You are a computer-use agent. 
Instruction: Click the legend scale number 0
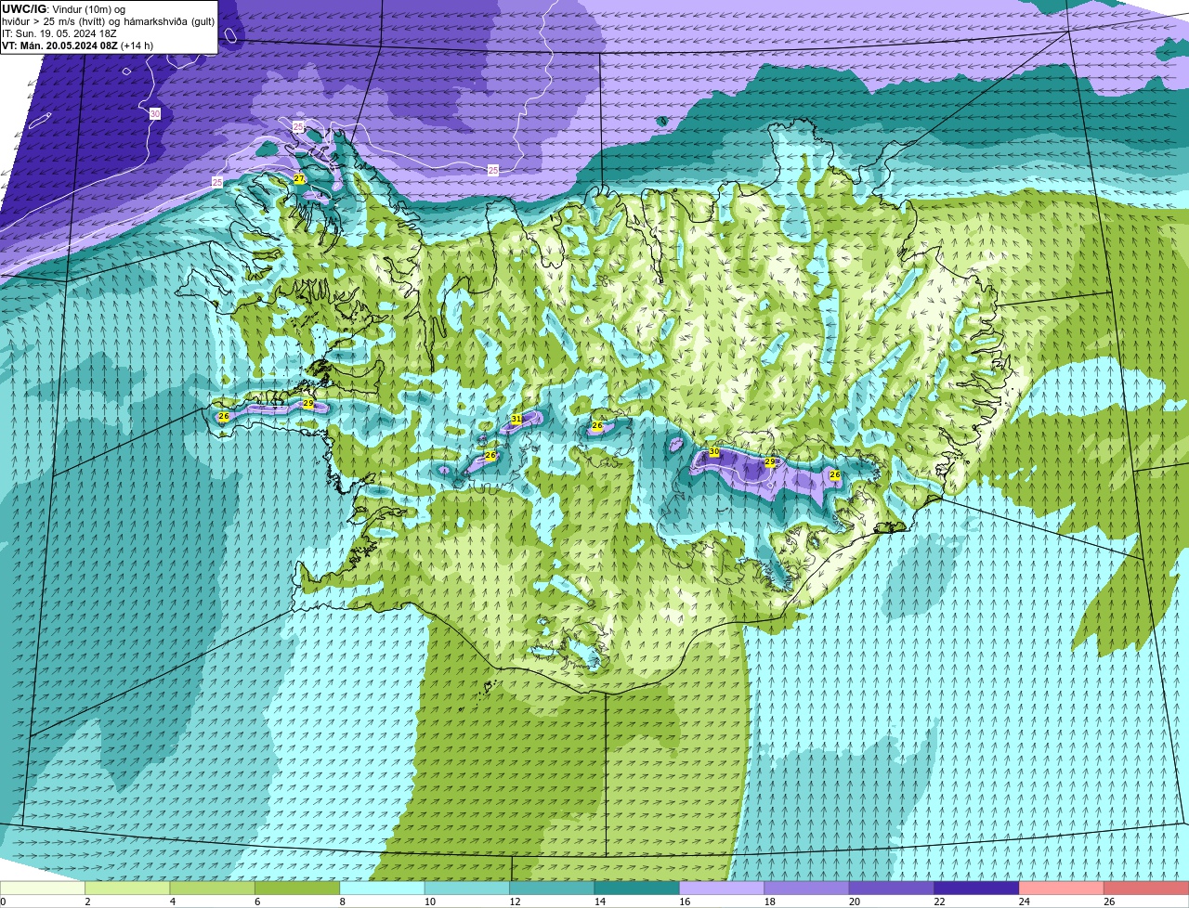coord(3,901)
